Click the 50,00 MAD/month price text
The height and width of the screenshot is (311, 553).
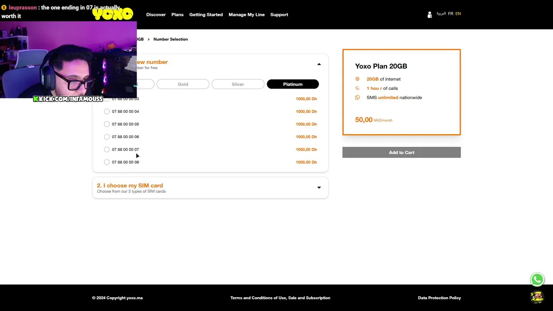pyautogui.click(x=374, y=120)
